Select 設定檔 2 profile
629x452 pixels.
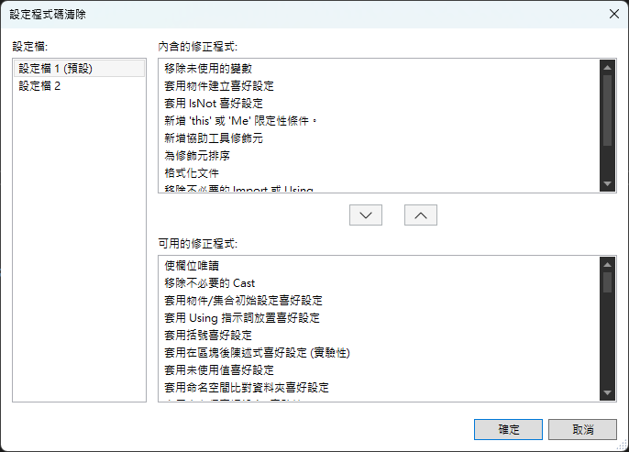pyautogui.click(x=39, y=86)
